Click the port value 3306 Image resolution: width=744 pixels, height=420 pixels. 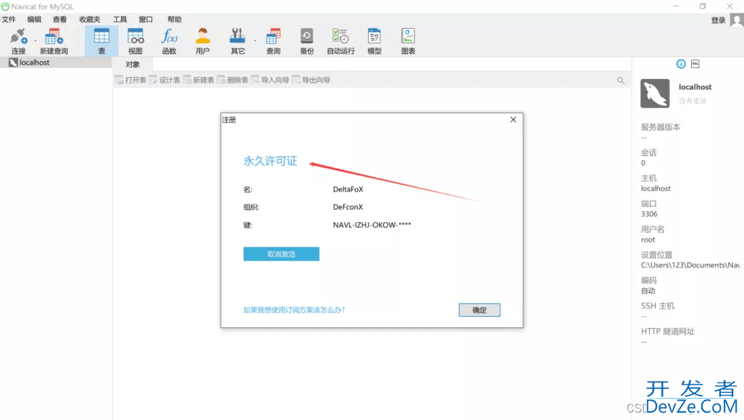point(649,214)
